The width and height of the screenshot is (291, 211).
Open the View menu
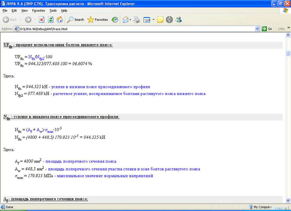[24, 10]
